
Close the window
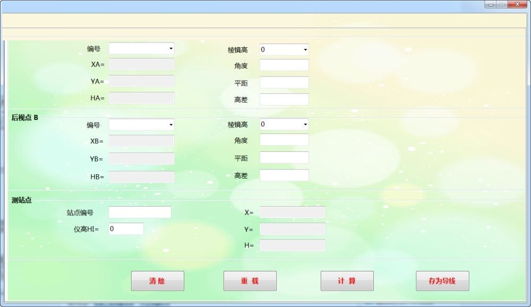(x=517, y=4)
